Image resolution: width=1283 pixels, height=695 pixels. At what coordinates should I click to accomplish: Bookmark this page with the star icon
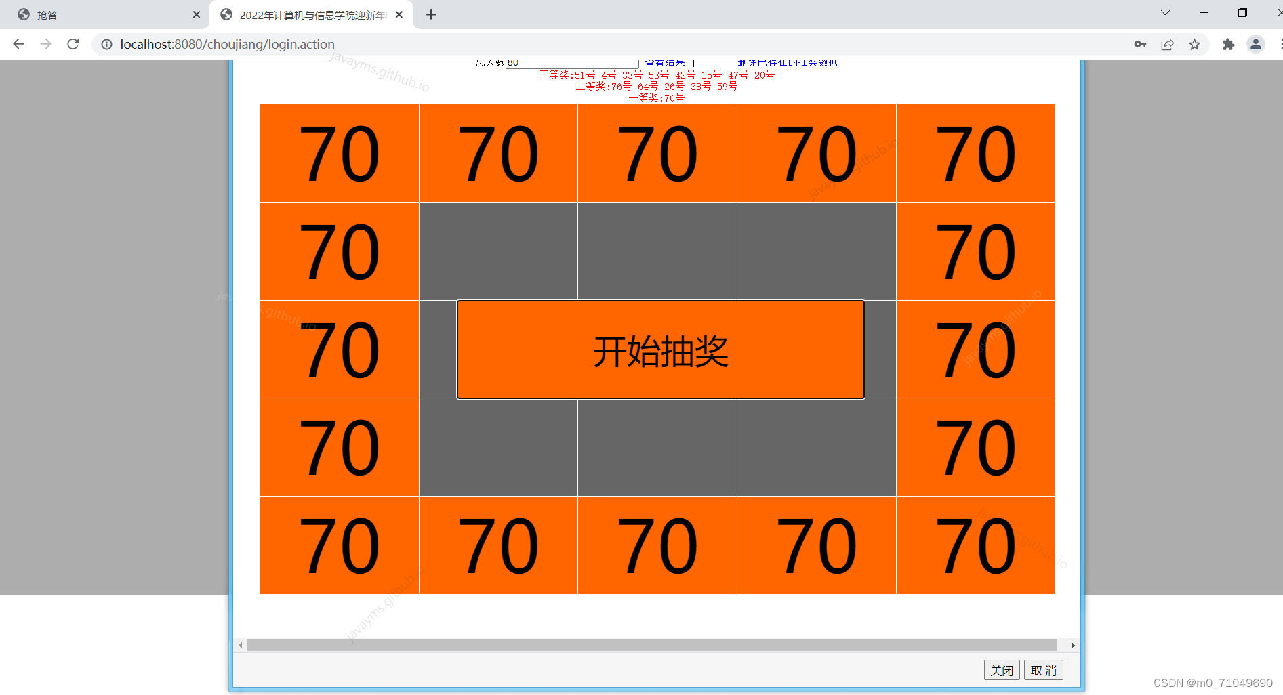pyautogui.click(x=1194, y=44)
